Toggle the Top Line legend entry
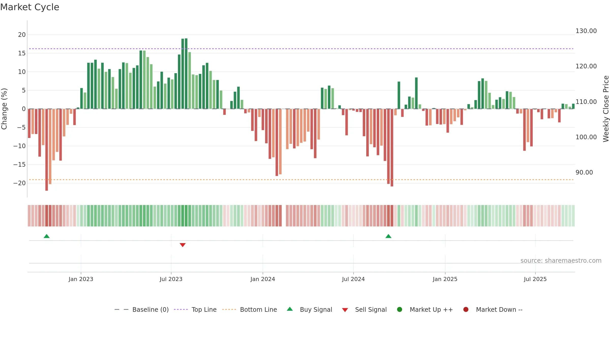The image size is (610, 343). coord(195,309)
